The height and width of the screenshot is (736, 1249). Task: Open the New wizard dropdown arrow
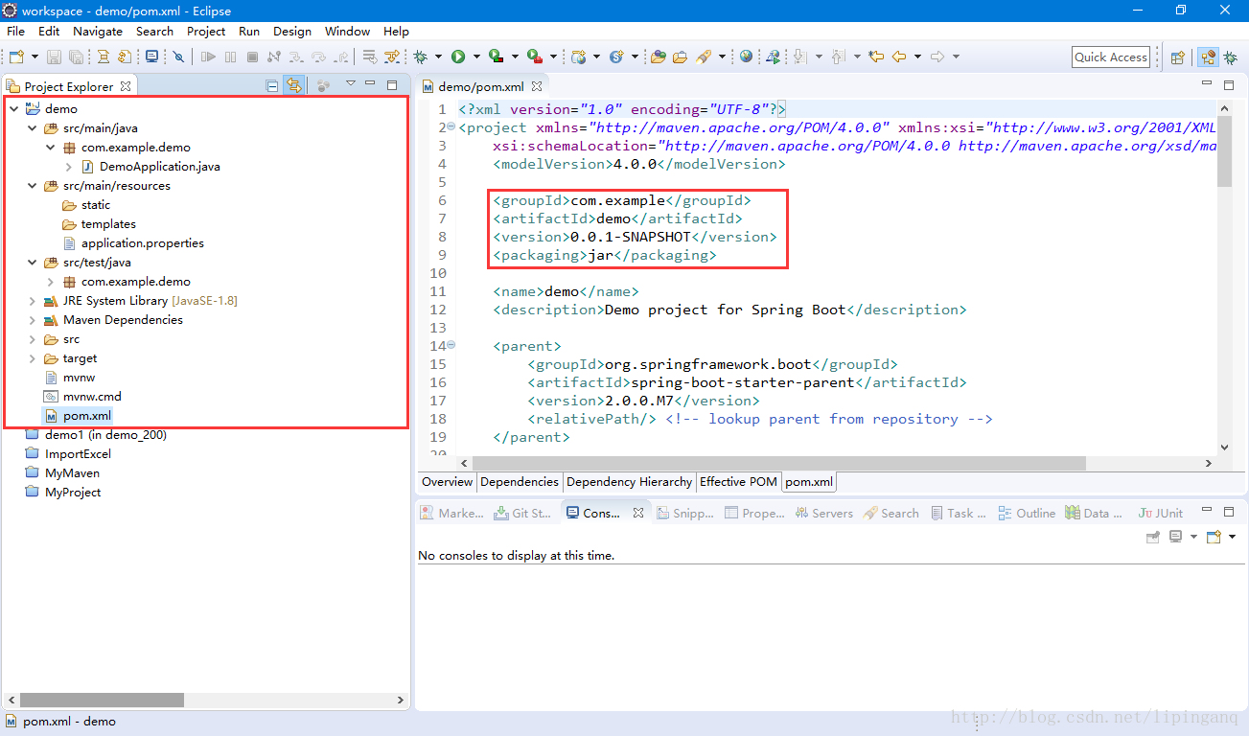35,57
